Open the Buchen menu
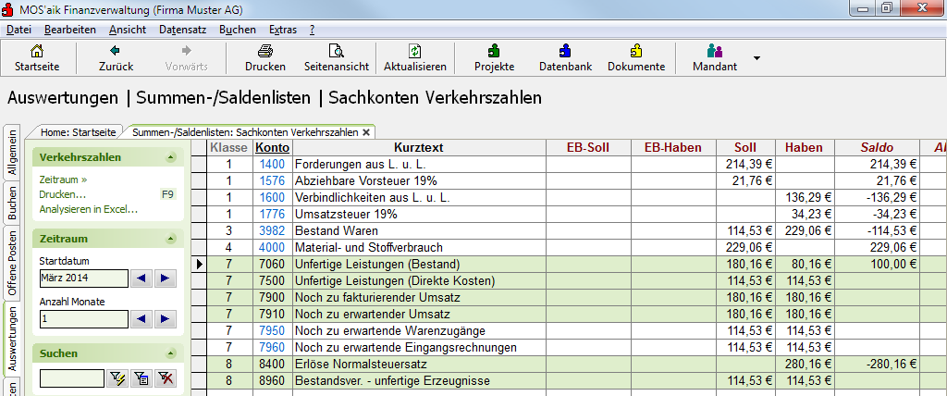Image resolution: width=947 pixels, height=396 pixels. click(238, 30)
